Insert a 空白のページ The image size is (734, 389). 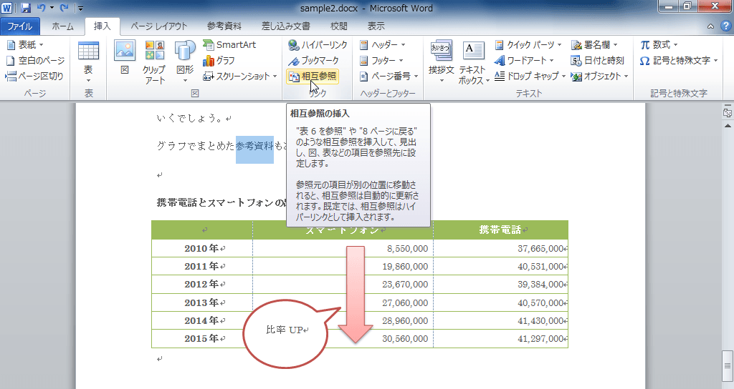pyautogui.click(x=36, y=60)
